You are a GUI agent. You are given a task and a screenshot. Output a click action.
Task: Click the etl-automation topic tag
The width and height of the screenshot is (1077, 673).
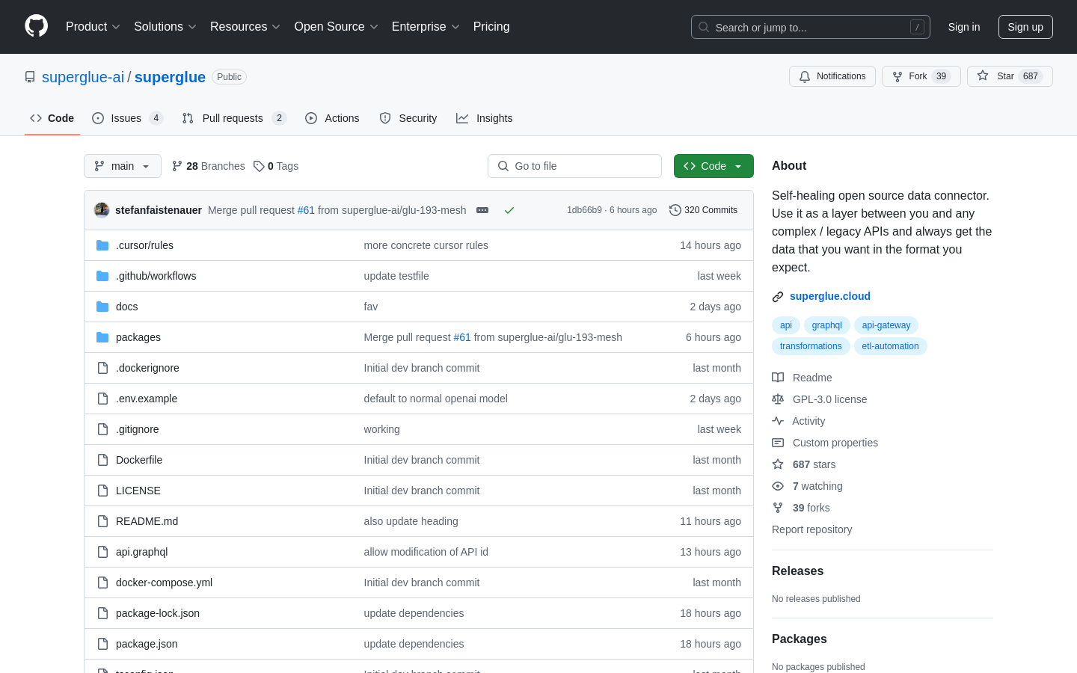pos(890,346)
